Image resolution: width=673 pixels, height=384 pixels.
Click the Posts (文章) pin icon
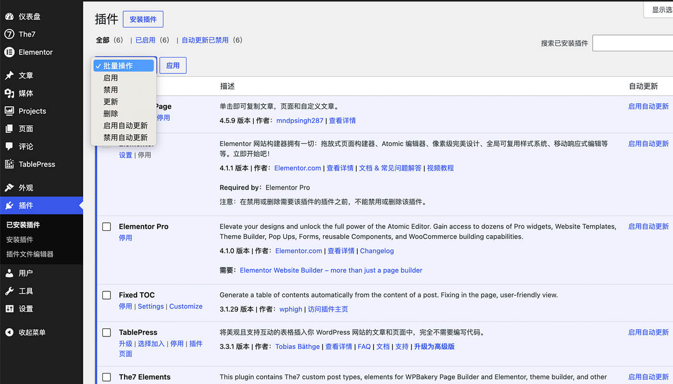tap(9, 75)
